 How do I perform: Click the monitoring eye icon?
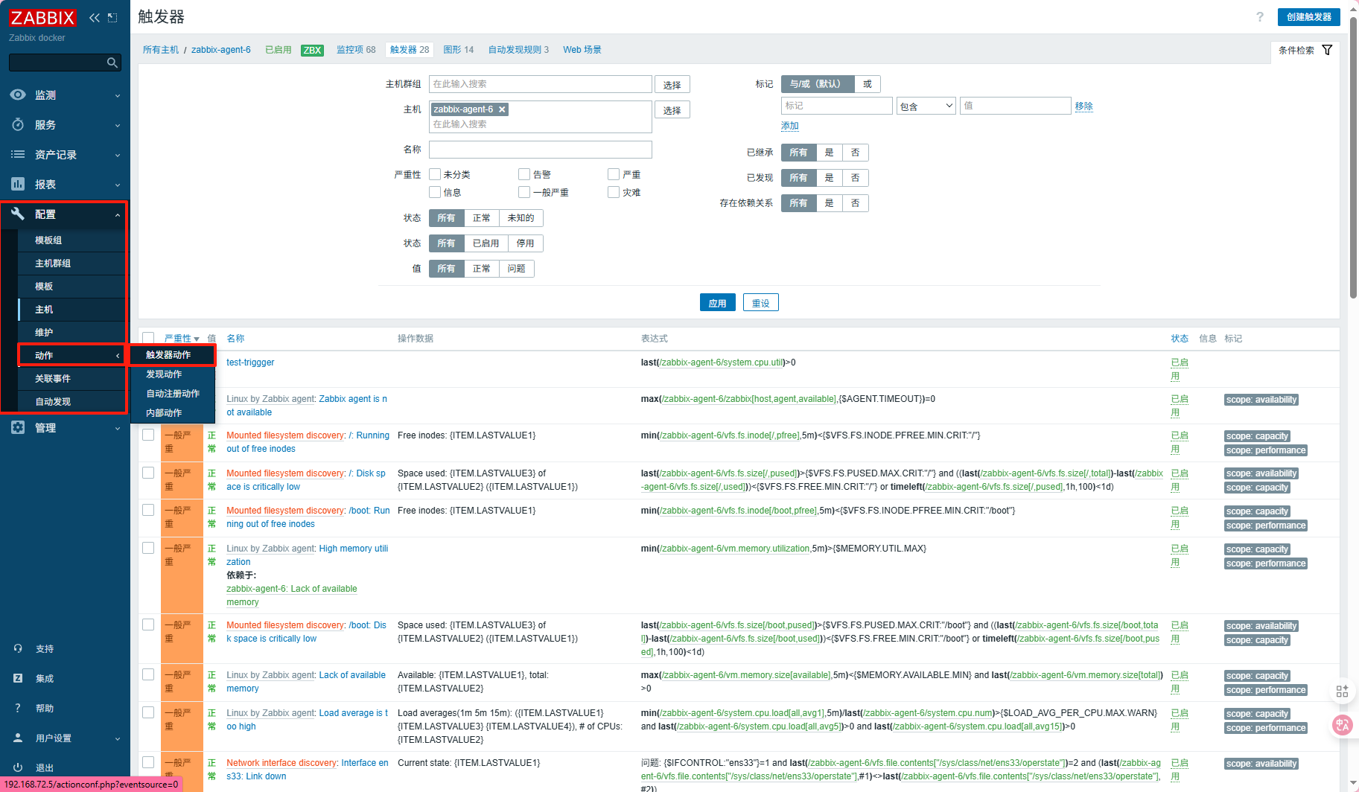[18, 95]
